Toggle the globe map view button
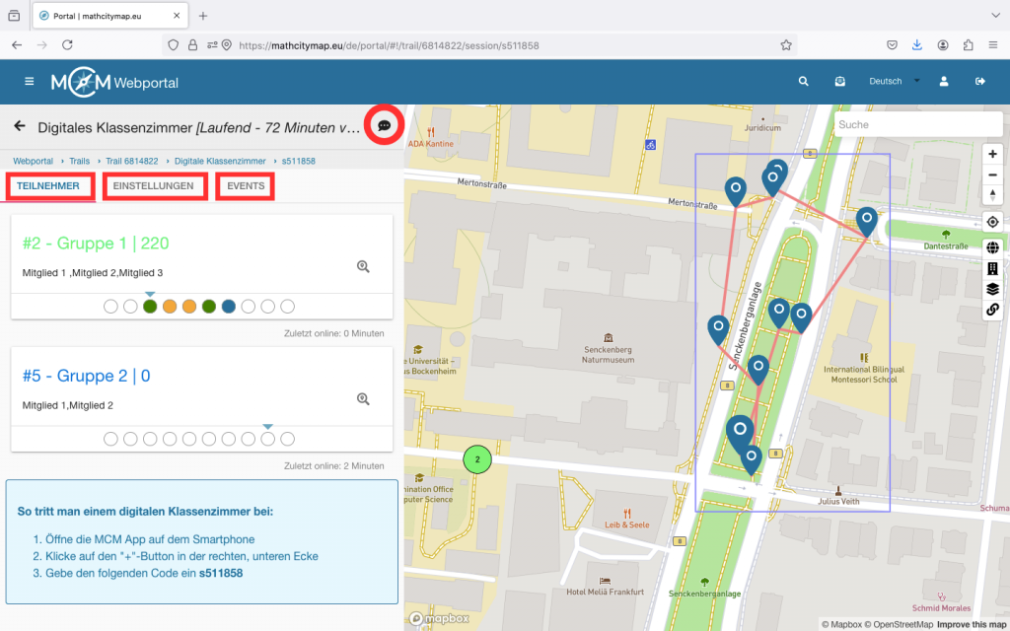The image size is (1010, 631). (992, 246)
